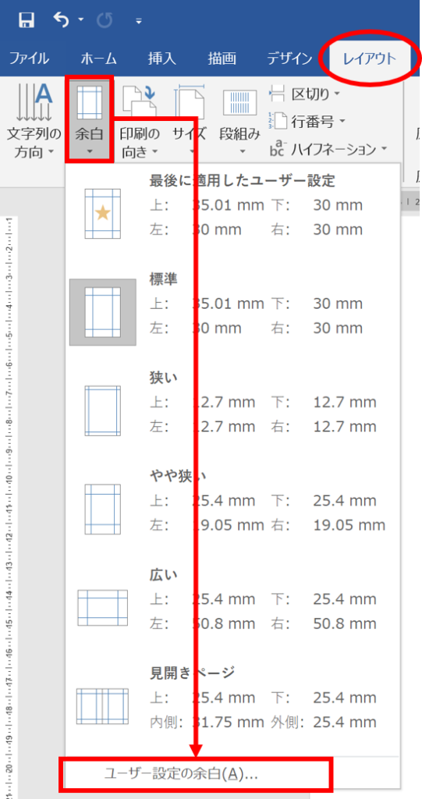Click the Save floppy disk icon
Viewport: 422px width, 799px height.
(27, 20)
